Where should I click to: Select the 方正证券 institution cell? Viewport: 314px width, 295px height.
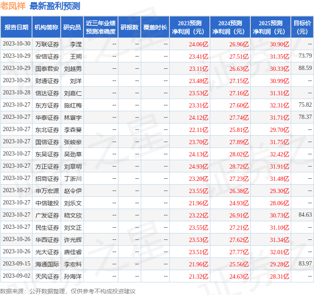[47, 166]
